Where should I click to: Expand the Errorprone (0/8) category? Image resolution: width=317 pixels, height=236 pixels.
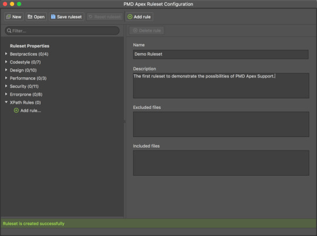tap(6, 94)
